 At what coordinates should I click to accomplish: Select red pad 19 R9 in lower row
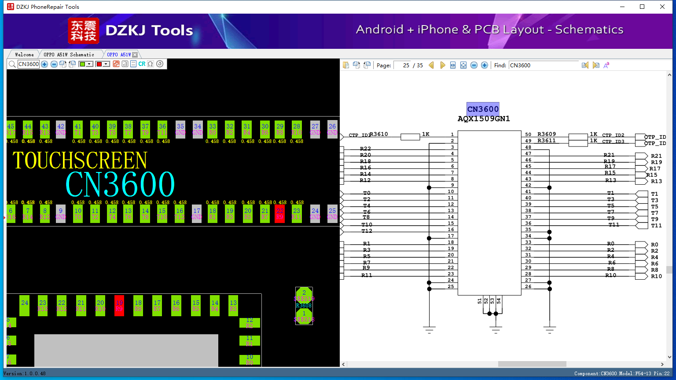pos(119,306)
